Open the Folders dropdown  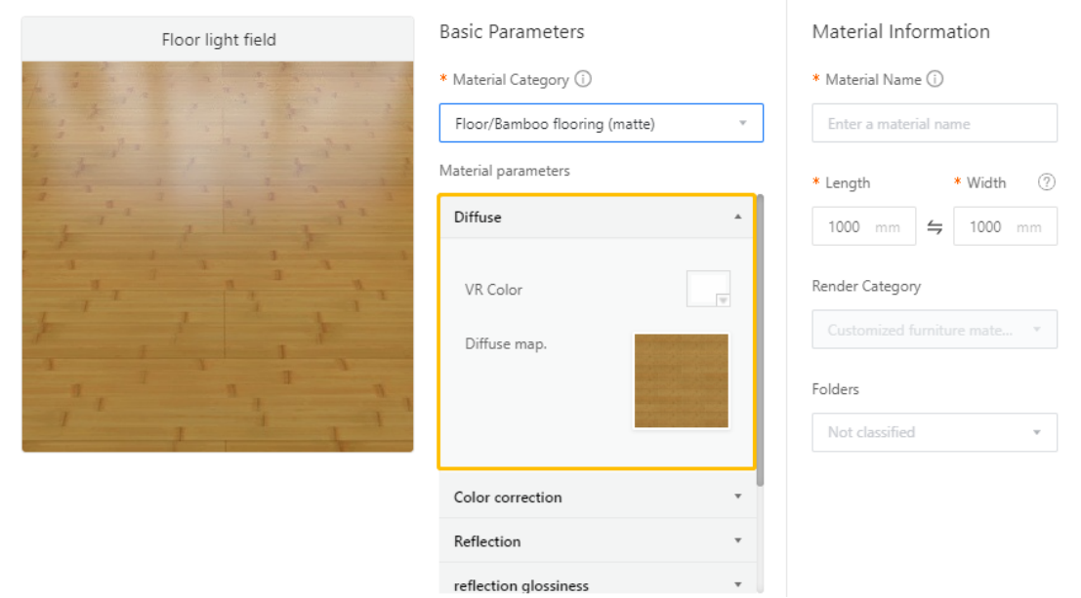click(934, 432)
